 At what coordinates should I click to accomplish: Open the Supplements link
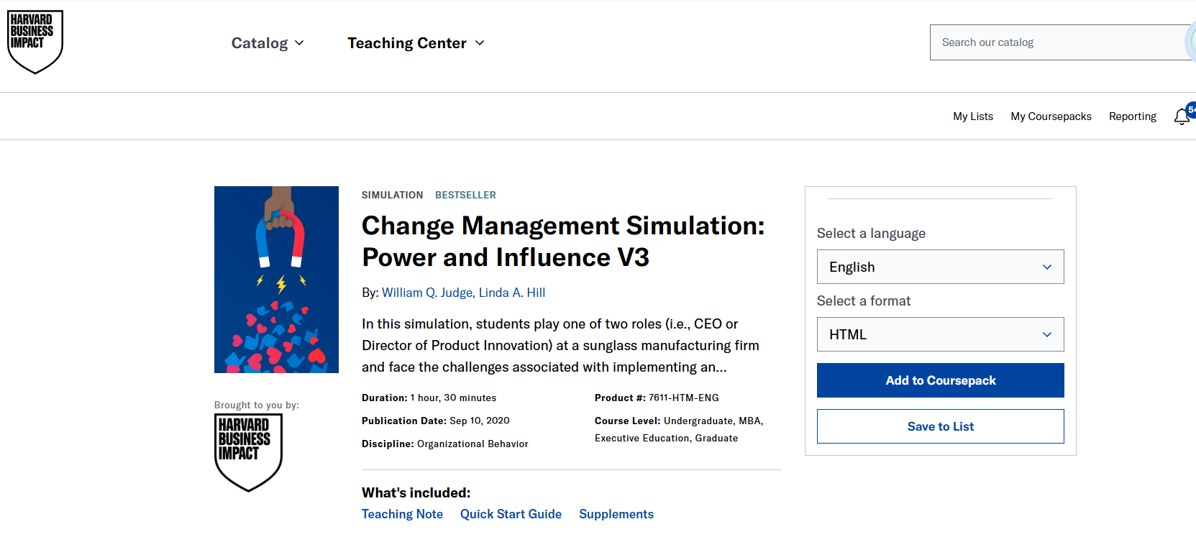point(616,514)
